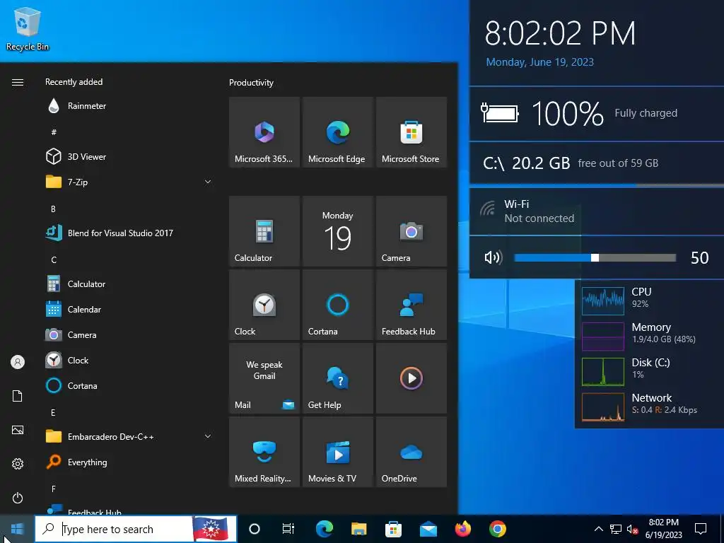Open Mail from taskbar

click(428, 529)
